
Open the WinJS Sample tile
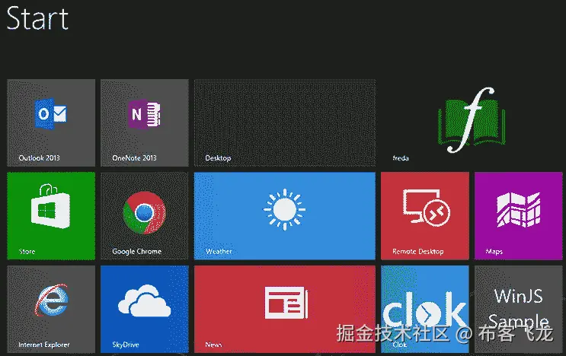tap(519, 309)
